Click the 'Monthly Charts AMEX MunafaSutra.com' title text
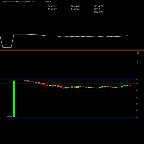The image size is (144, 144). point(19,2)
